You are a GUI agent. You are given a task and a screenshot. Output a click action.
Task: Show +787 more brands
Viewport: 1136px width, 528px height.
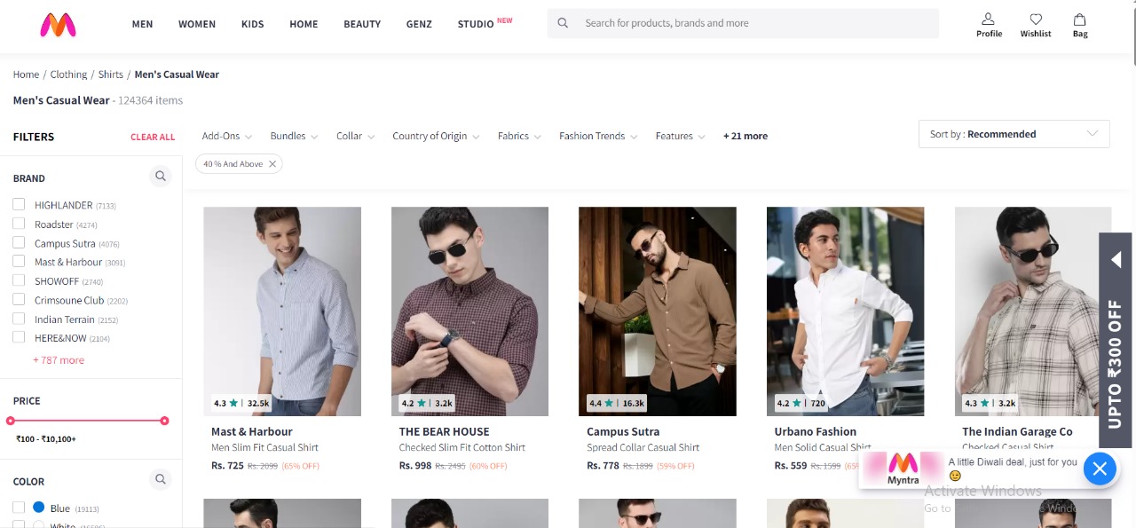59,359
